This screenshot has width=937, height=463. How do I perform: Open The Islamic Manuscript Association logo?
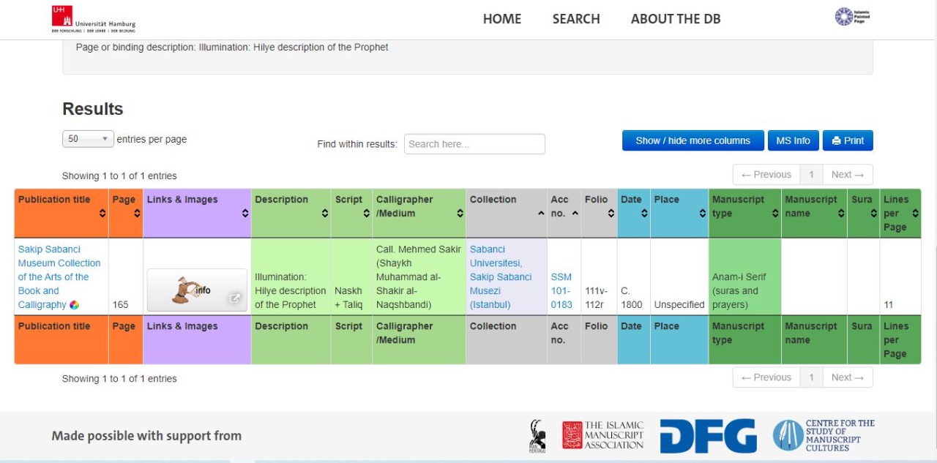coord(602,435)
